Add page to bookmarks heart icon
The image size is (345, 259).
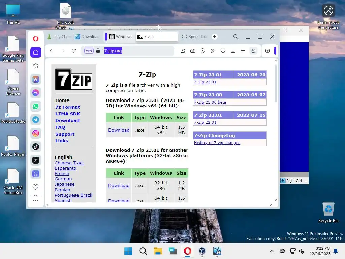tap(223, 51)
